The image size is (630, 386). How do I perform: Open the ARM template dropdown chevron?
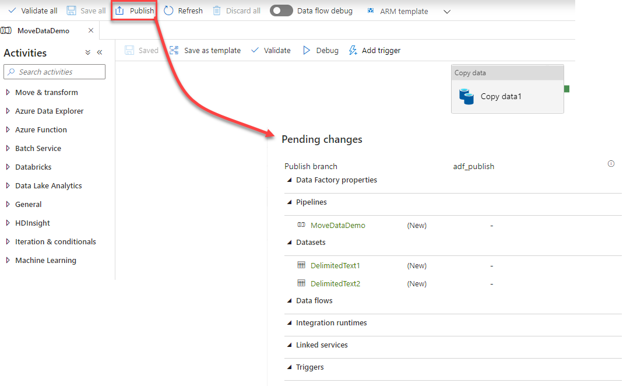[x=447, y=12]
